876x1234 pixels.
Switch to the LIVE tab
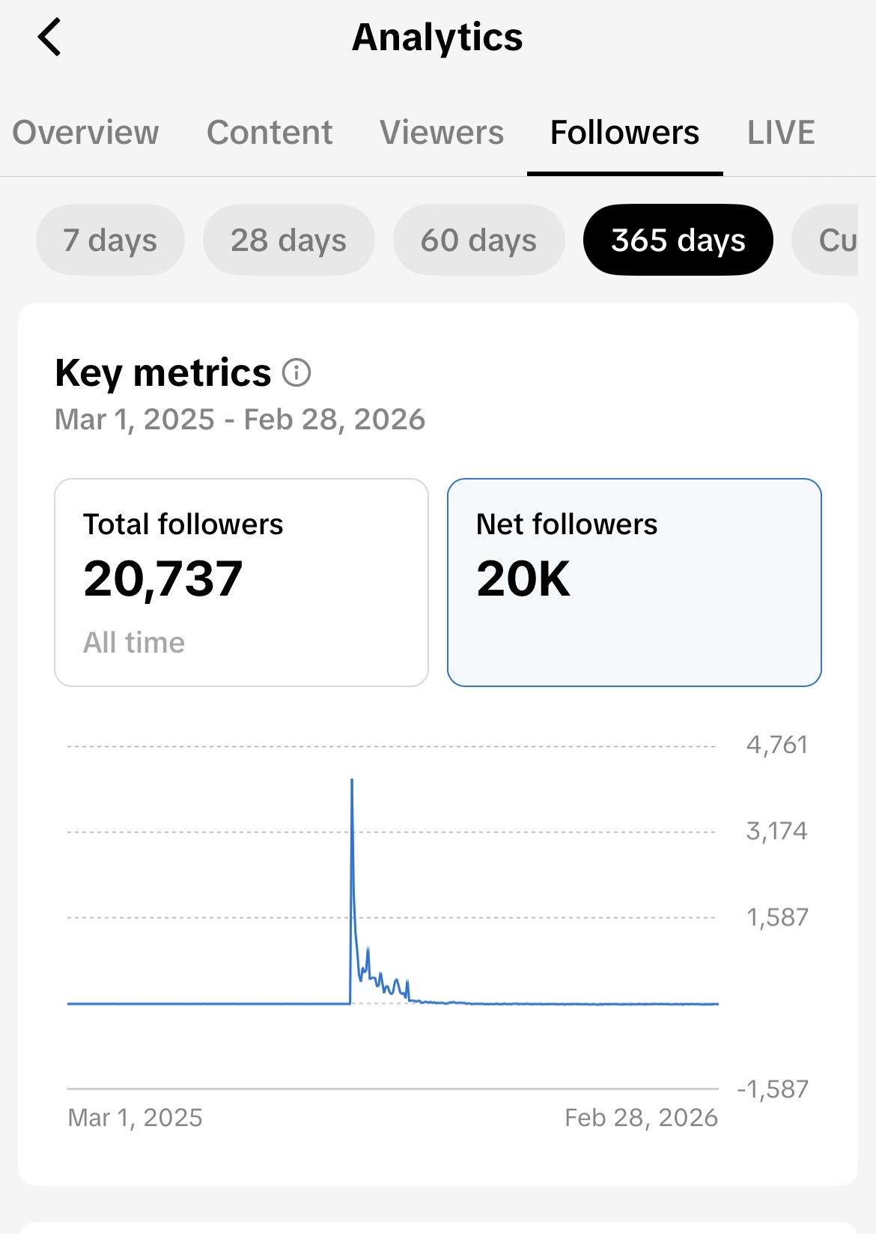pyautogui.click(x=781, y=133)
